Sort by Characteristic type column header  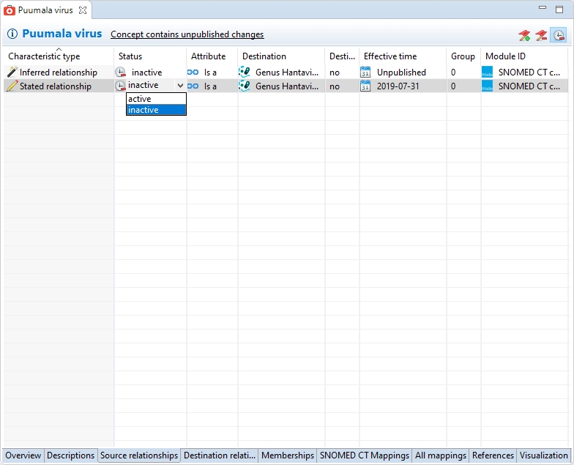(44, 56)
